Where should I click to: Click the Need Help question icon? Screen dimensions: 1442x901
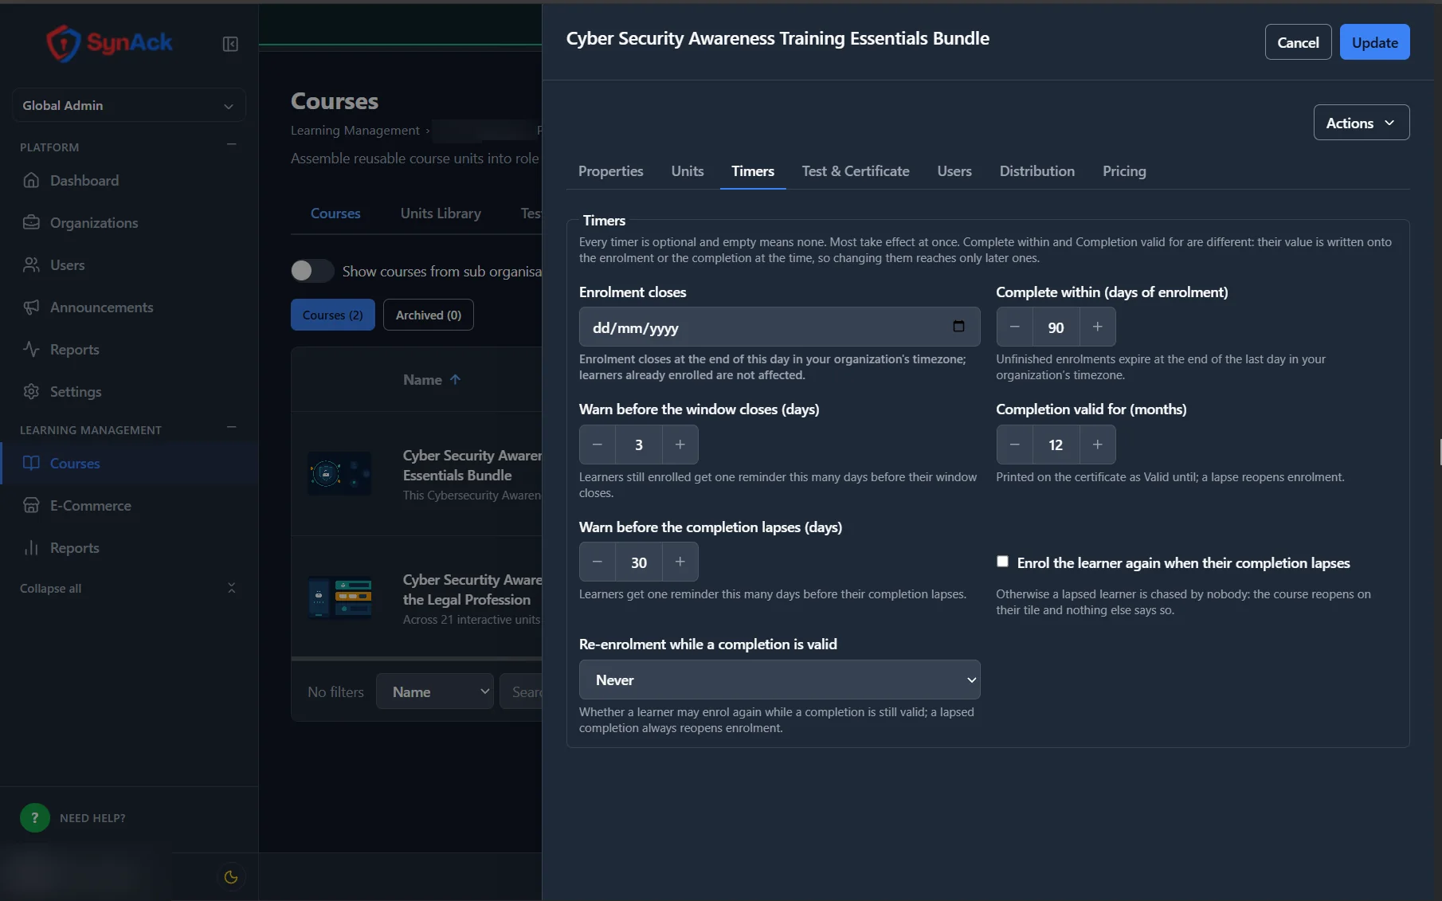[x=34, y=817]
